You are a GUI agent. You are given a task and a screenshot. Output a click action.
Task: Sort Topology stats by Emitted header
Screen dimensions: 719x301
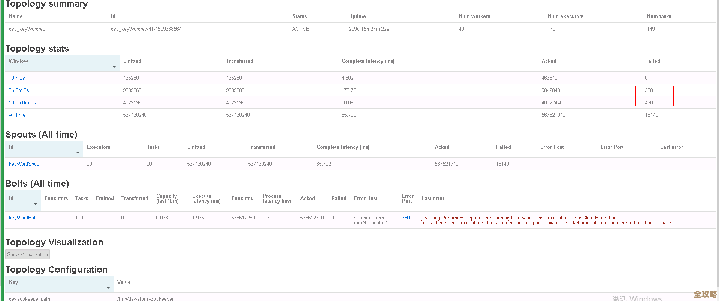pyautogui.click(x=132, y=61)
